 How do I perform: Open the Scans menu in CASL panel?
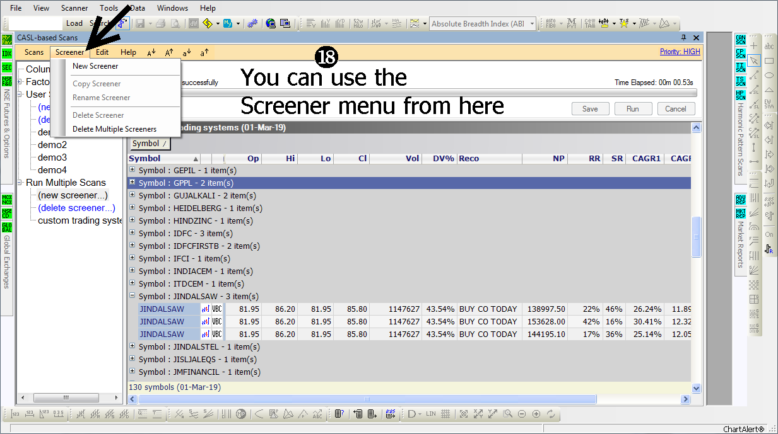(x=34, y=52)
